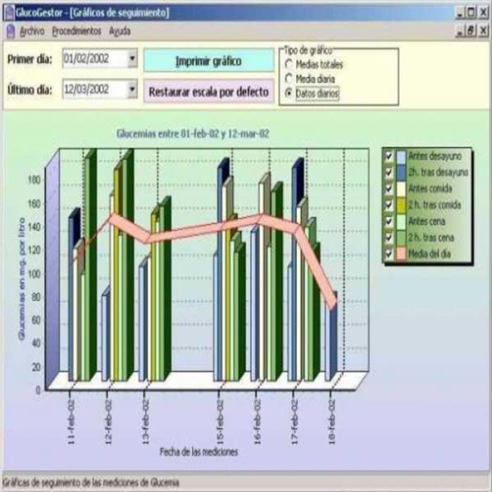Click the status bar text Gráficas de seguimiento
This screenshot has width=492, height=492.
[91, 482]
